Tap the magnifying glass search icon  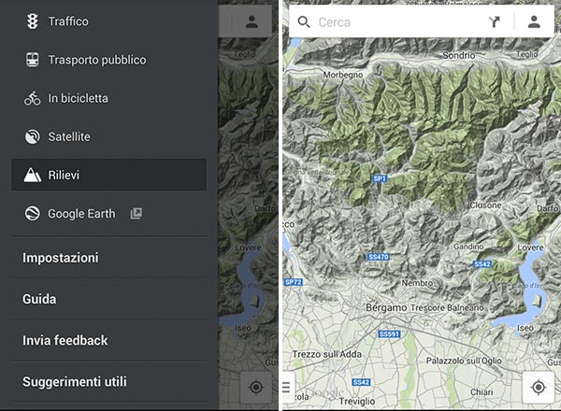tap(304, 22)
